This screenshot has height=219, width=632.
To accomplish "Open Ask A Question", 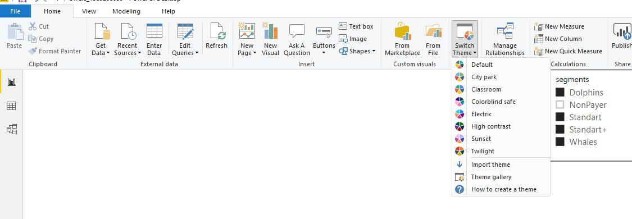I will pos(297,39).
